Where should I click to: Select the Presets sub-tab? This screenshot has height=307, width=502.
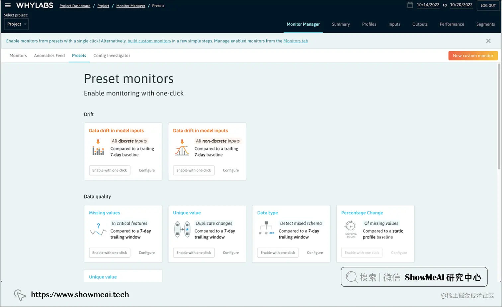(x=79, y=55)
